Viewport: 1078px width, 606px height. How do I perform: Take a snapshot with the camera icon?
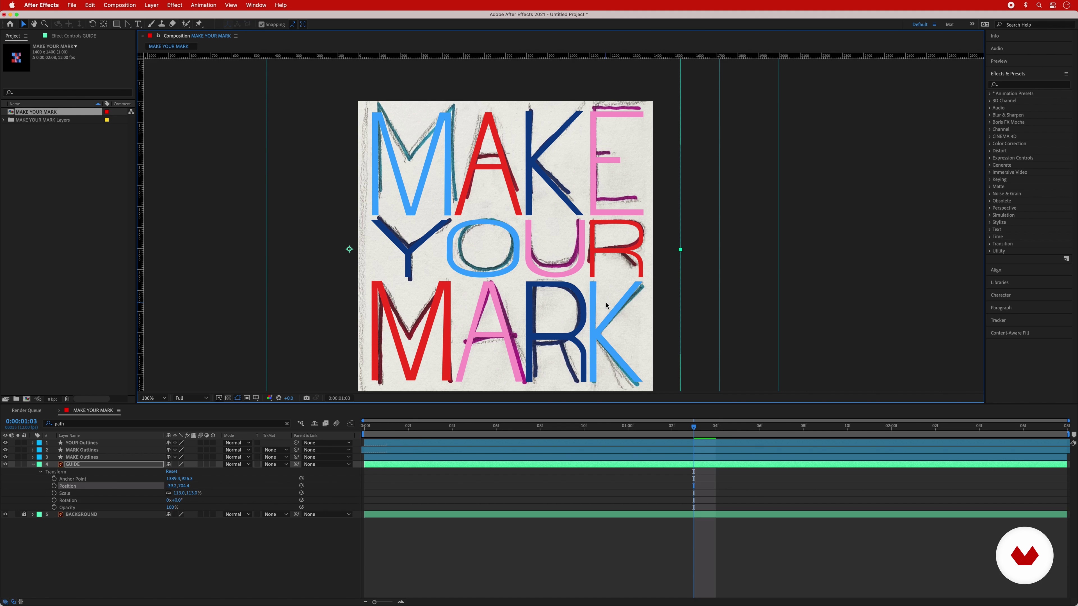point(307,398)
